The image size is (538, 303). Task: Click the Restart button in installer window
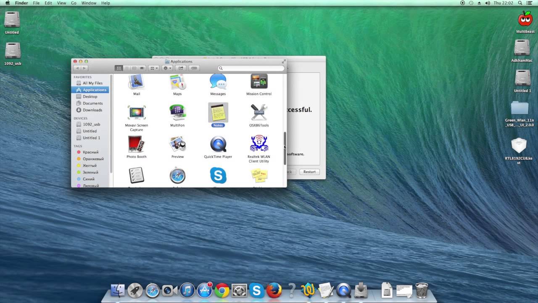pyautogui.click(x=309, y=172)
